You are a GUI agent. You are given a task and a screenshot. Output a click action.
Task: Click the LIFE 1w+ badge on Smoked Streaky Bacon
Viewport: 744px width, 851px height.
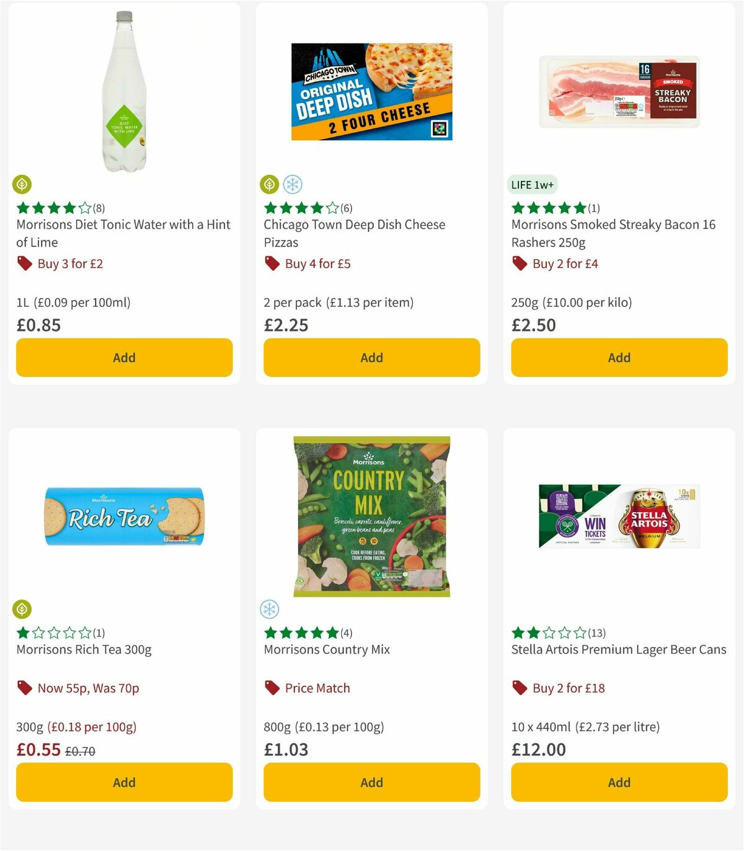tap(532, 184)
